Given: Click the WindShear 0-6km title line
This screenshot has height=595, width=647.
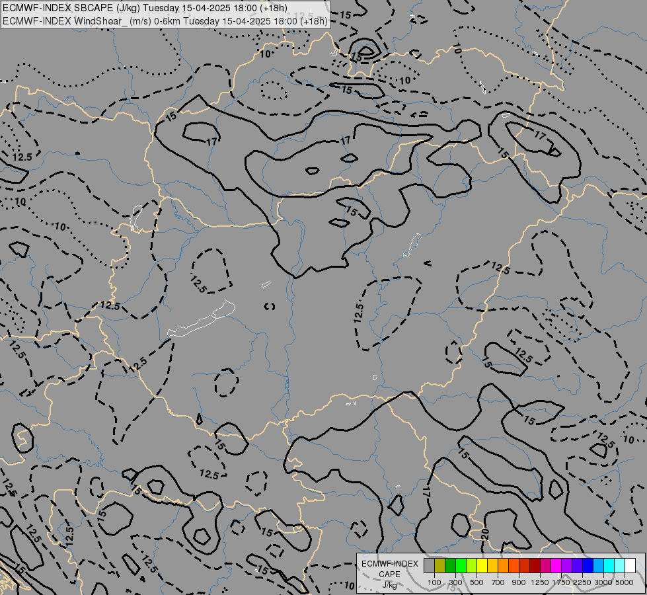Looking at the screenshot, I should click(165, 21).
